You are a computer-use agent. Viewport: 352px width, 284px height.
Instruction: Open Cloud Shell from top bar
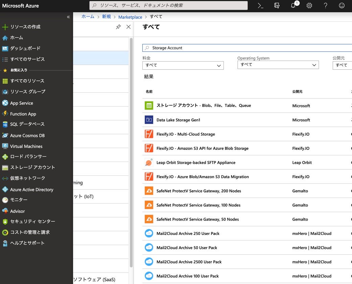coord(260,6)
